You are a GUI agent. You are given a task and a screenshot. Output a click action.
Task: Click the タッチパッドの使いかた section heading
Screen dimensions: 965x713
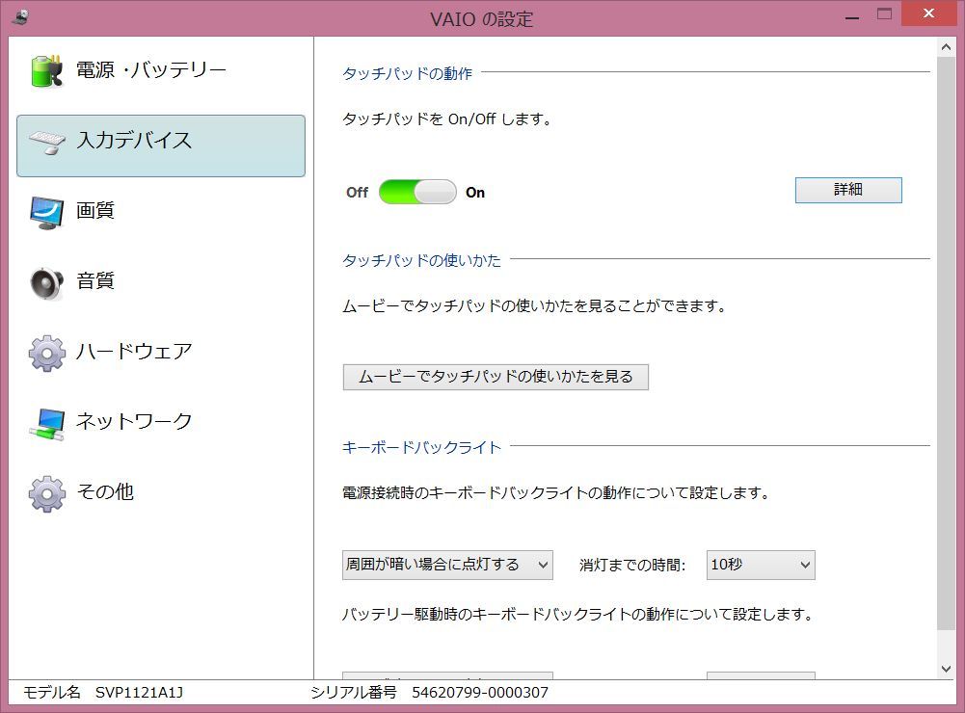click(421, 260)
